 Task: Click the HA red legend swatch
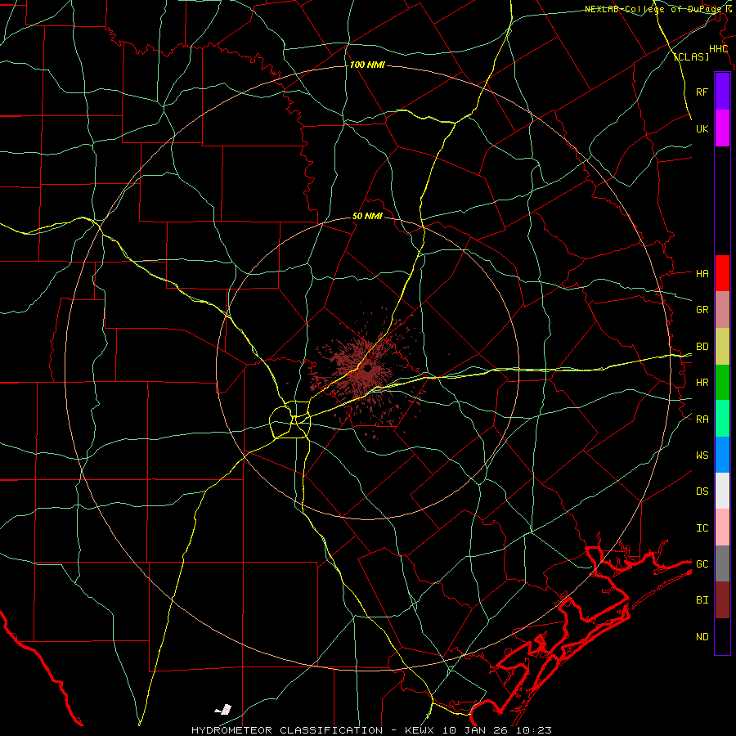(x=722, y=273)
